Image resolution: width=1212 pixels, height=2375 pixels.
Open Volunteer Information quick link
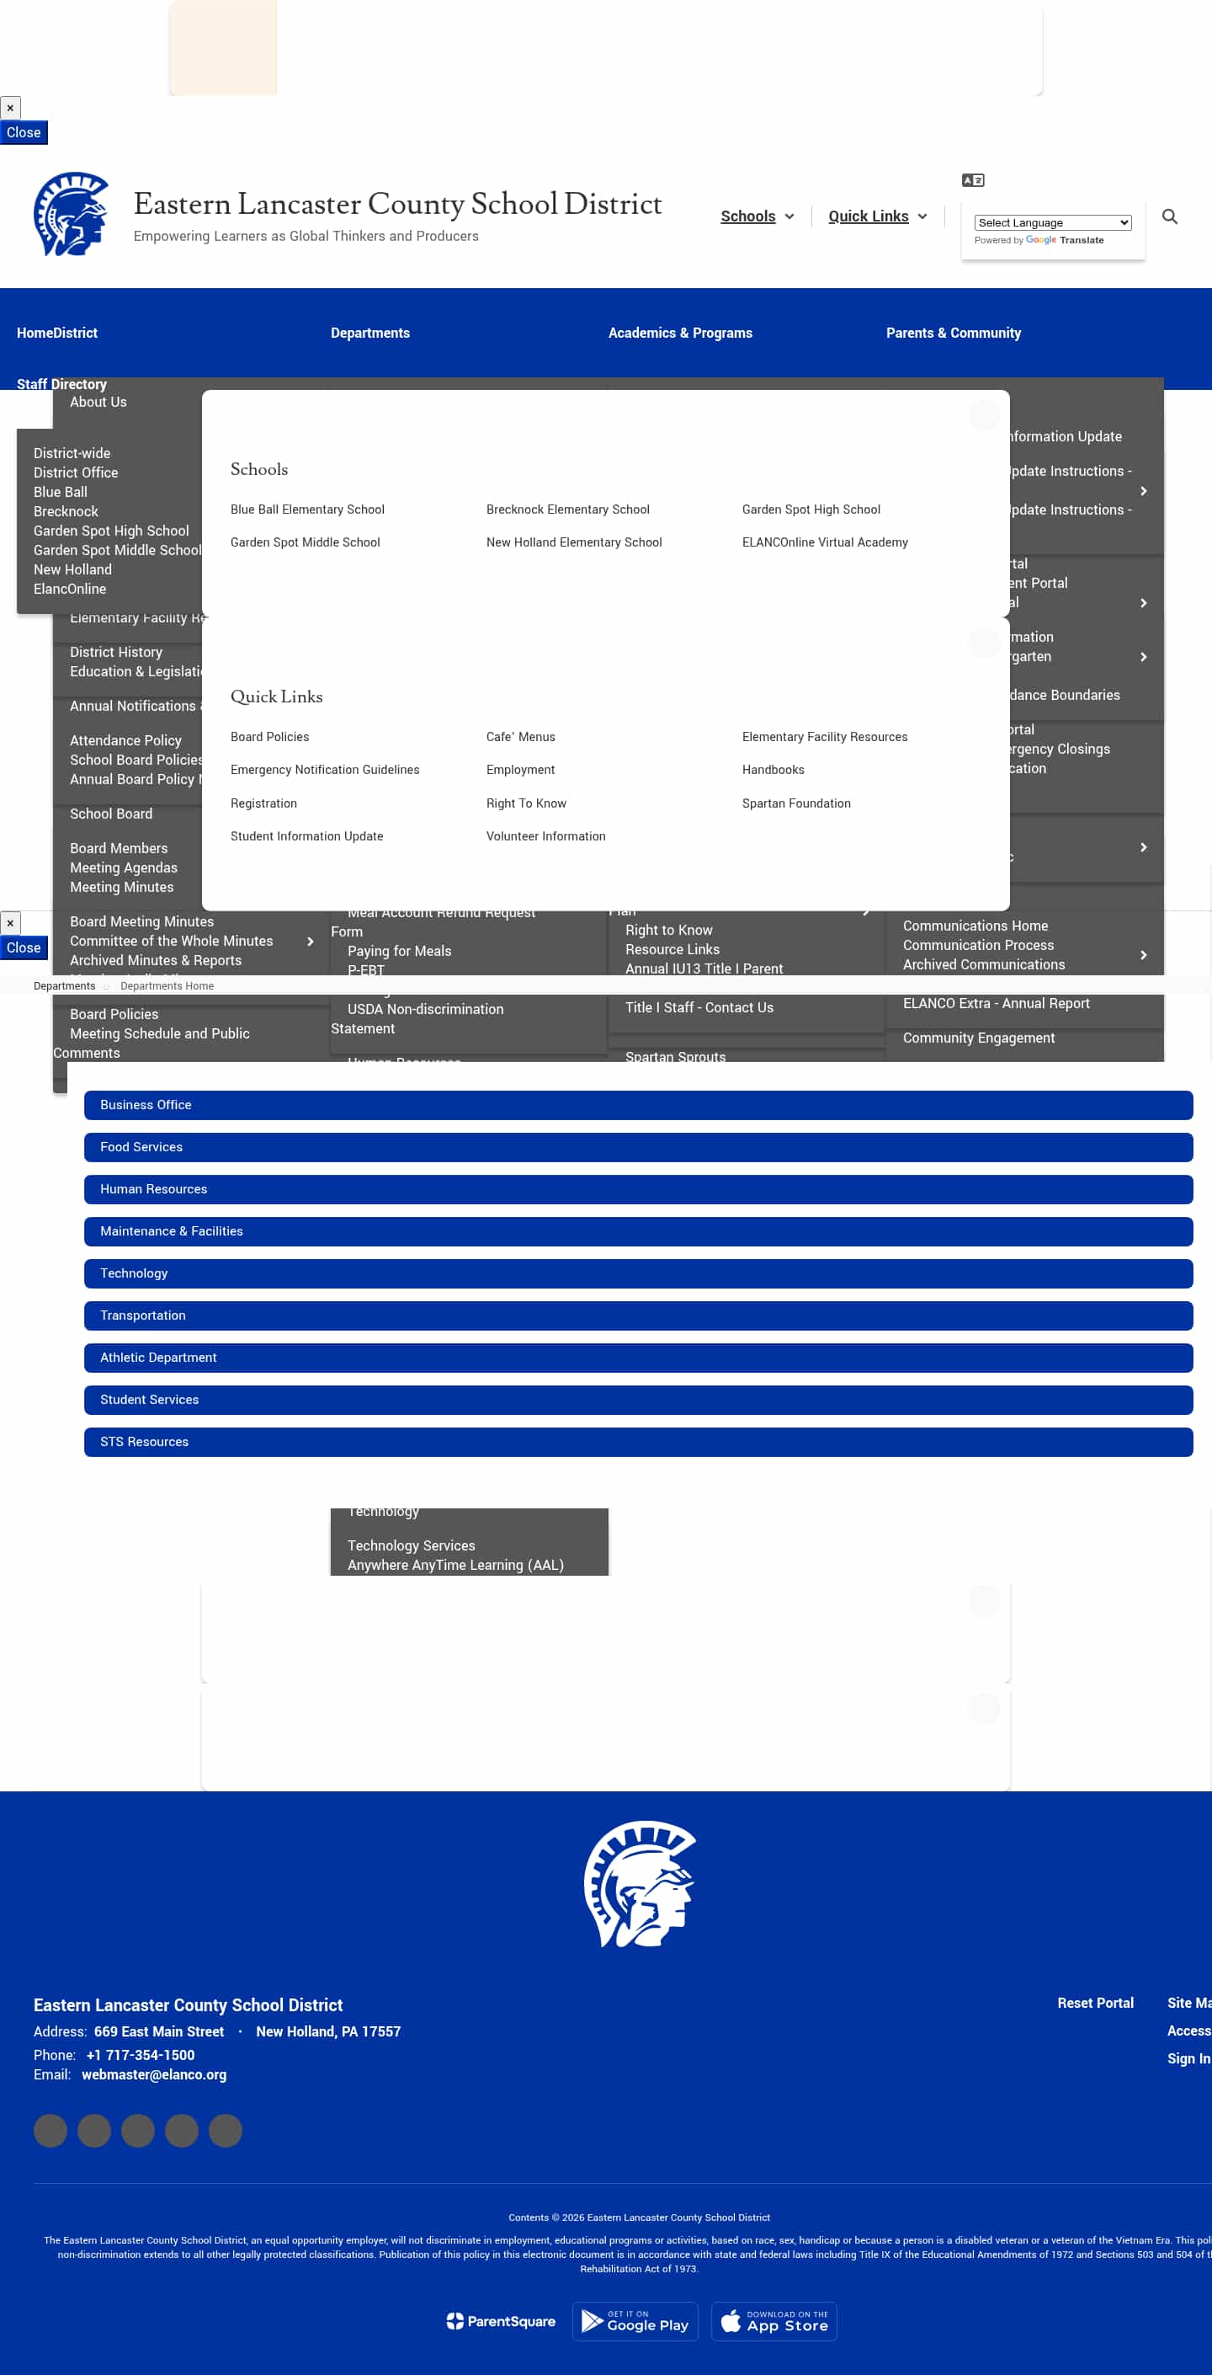click(x=545, y=836)
